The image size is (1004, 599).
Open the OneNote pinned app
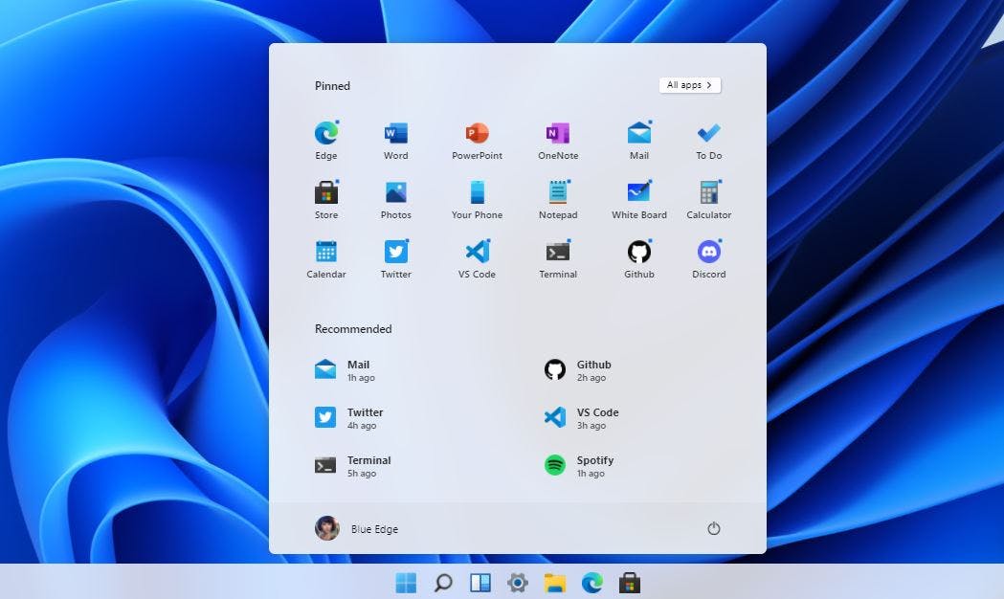(558, 140)
